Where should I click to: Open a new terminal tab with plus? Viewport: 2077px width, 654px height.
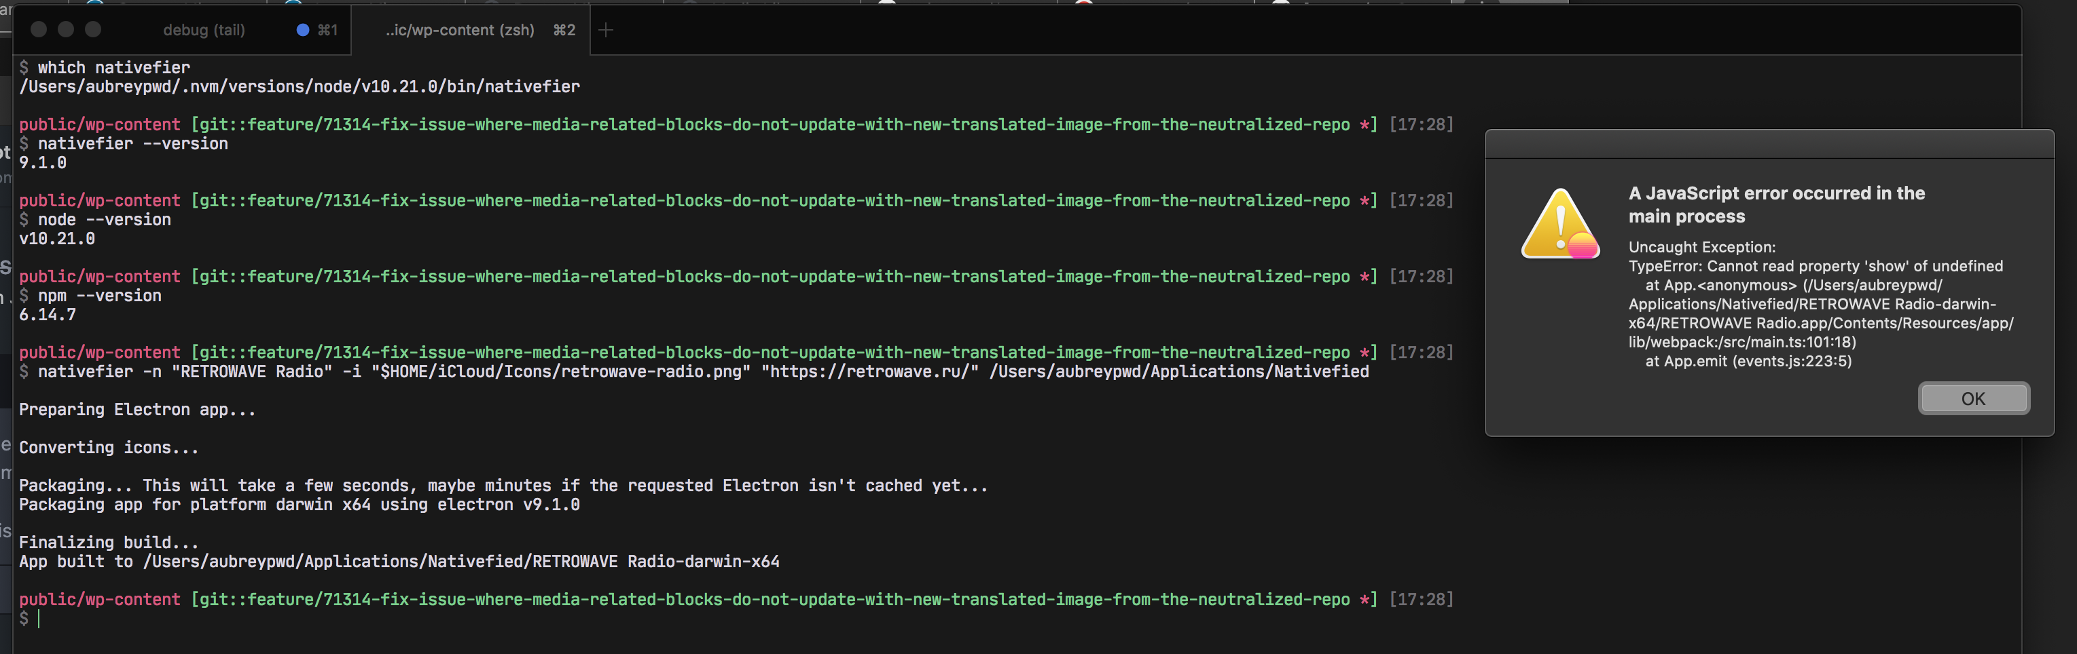pos(607,30)
